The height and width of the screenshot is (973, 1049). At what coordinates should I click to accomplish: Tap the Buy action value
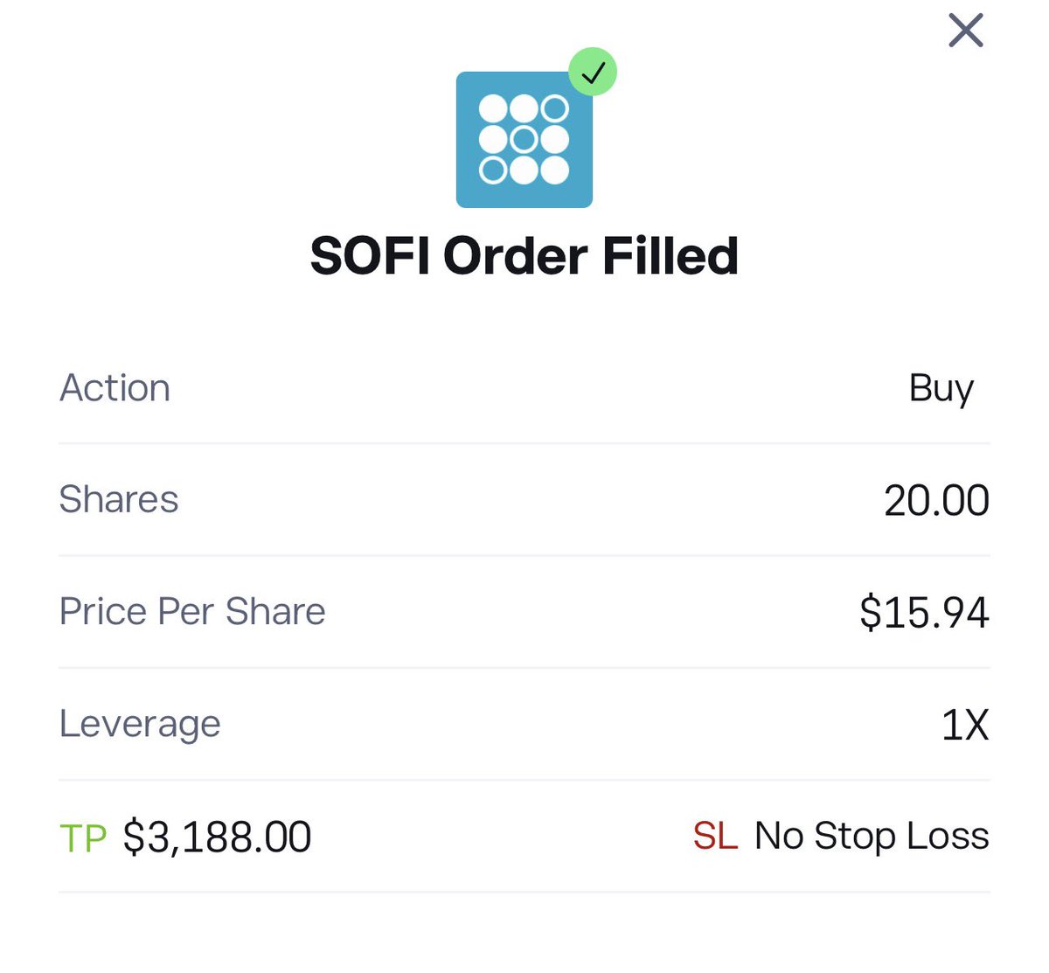941,388
